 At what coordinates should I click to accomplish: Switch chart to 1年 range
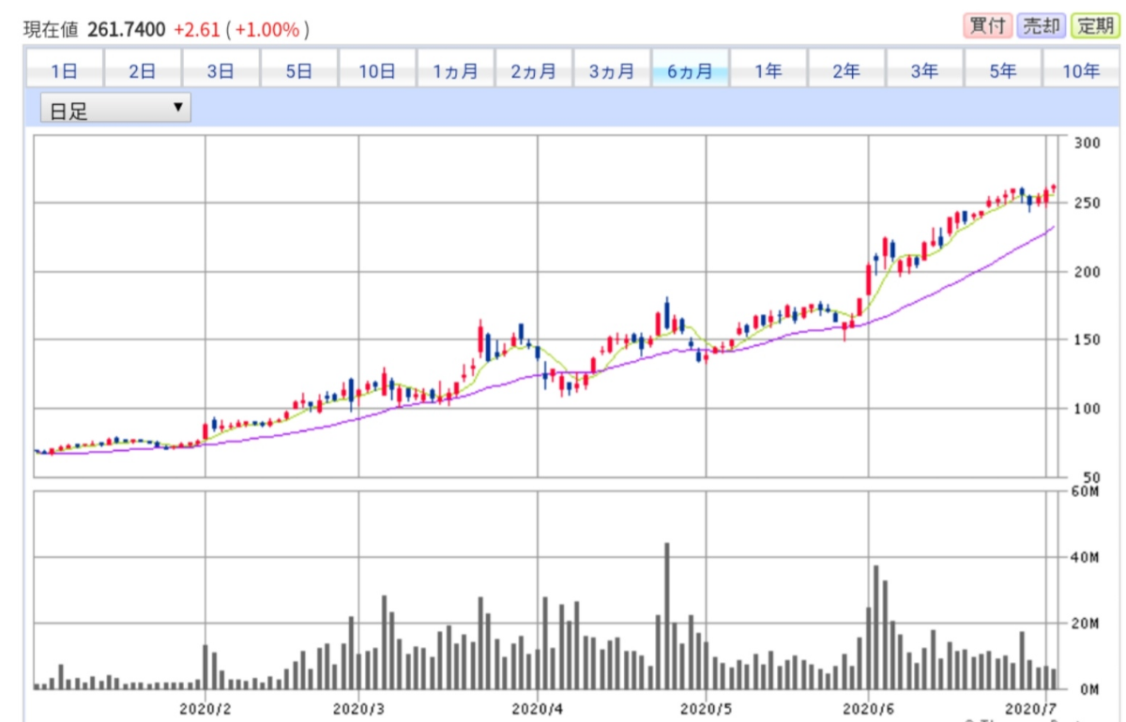click(768, 71)
